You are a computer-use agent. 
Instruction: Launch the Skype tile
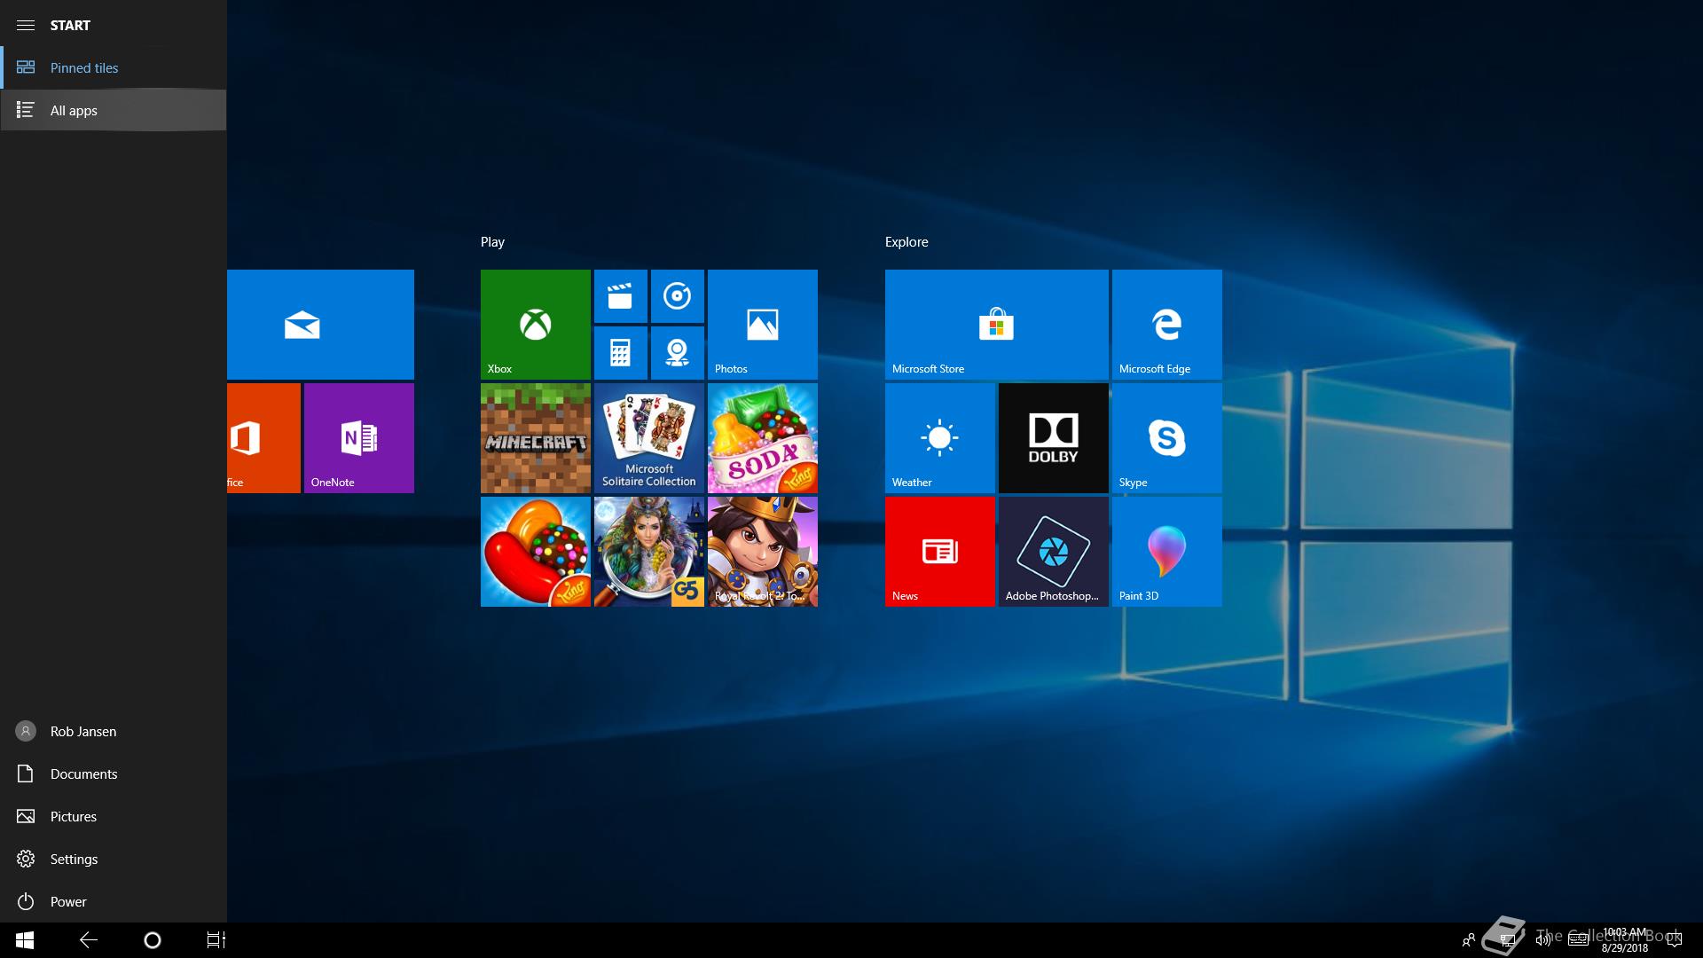(1167, 438)
